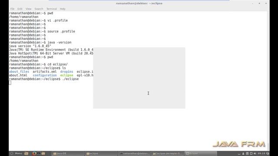Screen dimensions: 278x156
Task: Click the java version "1.6.0_45" line
Action: click(x=30, y=46)
